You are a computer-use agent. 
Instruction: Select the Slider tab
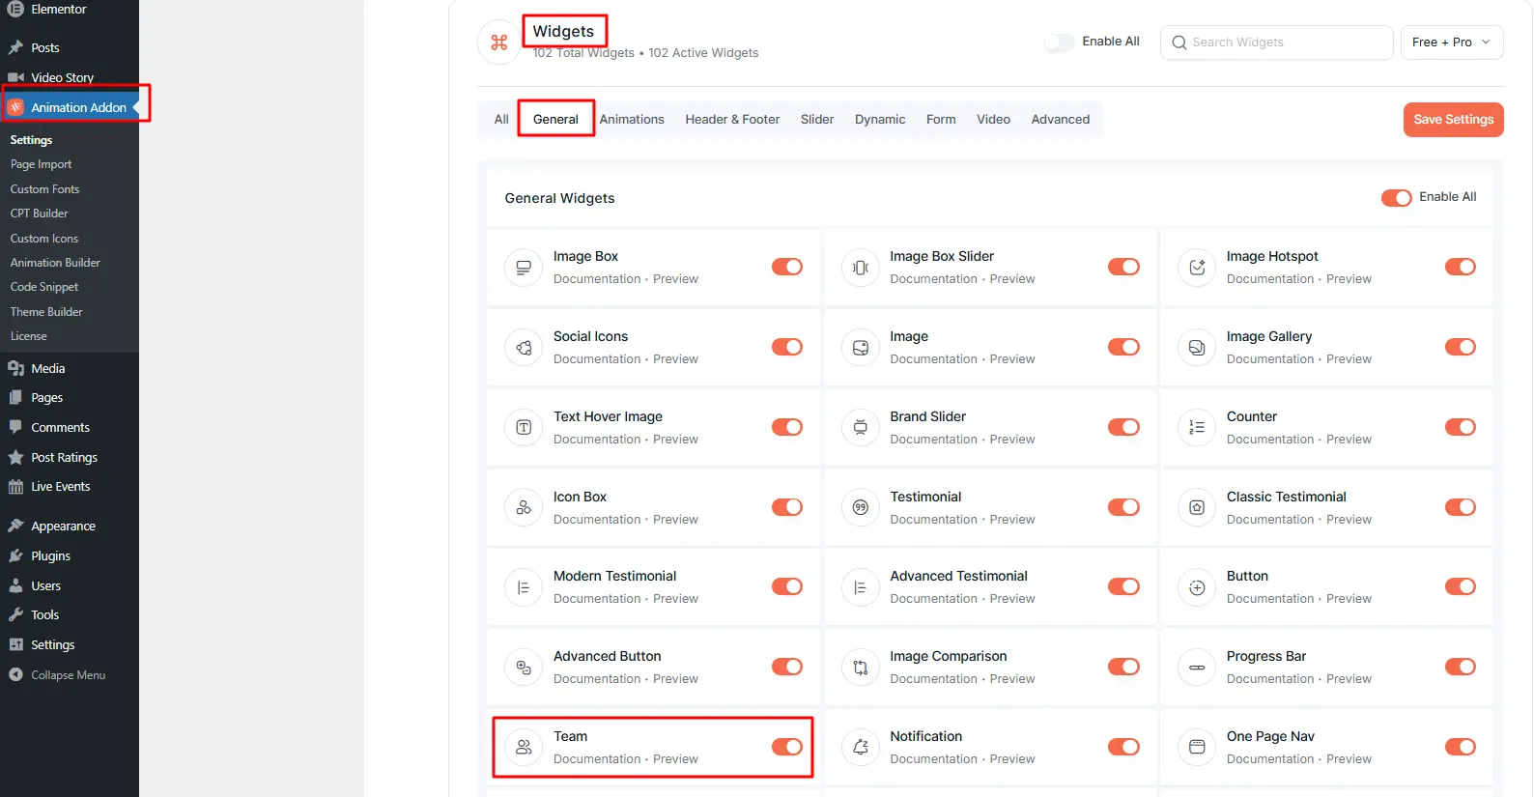817,120
